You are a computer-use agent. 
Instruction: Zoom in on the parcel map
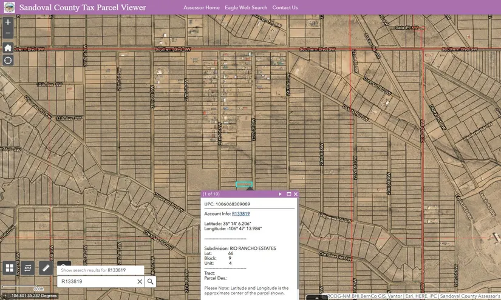pyautogui.click(x=8, y=22)
